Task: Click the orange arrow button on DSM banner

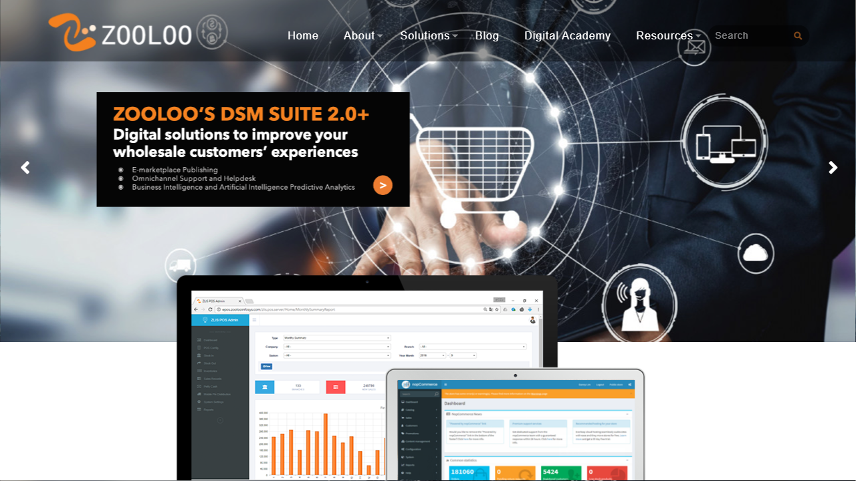Action: (x=383, y=185)
